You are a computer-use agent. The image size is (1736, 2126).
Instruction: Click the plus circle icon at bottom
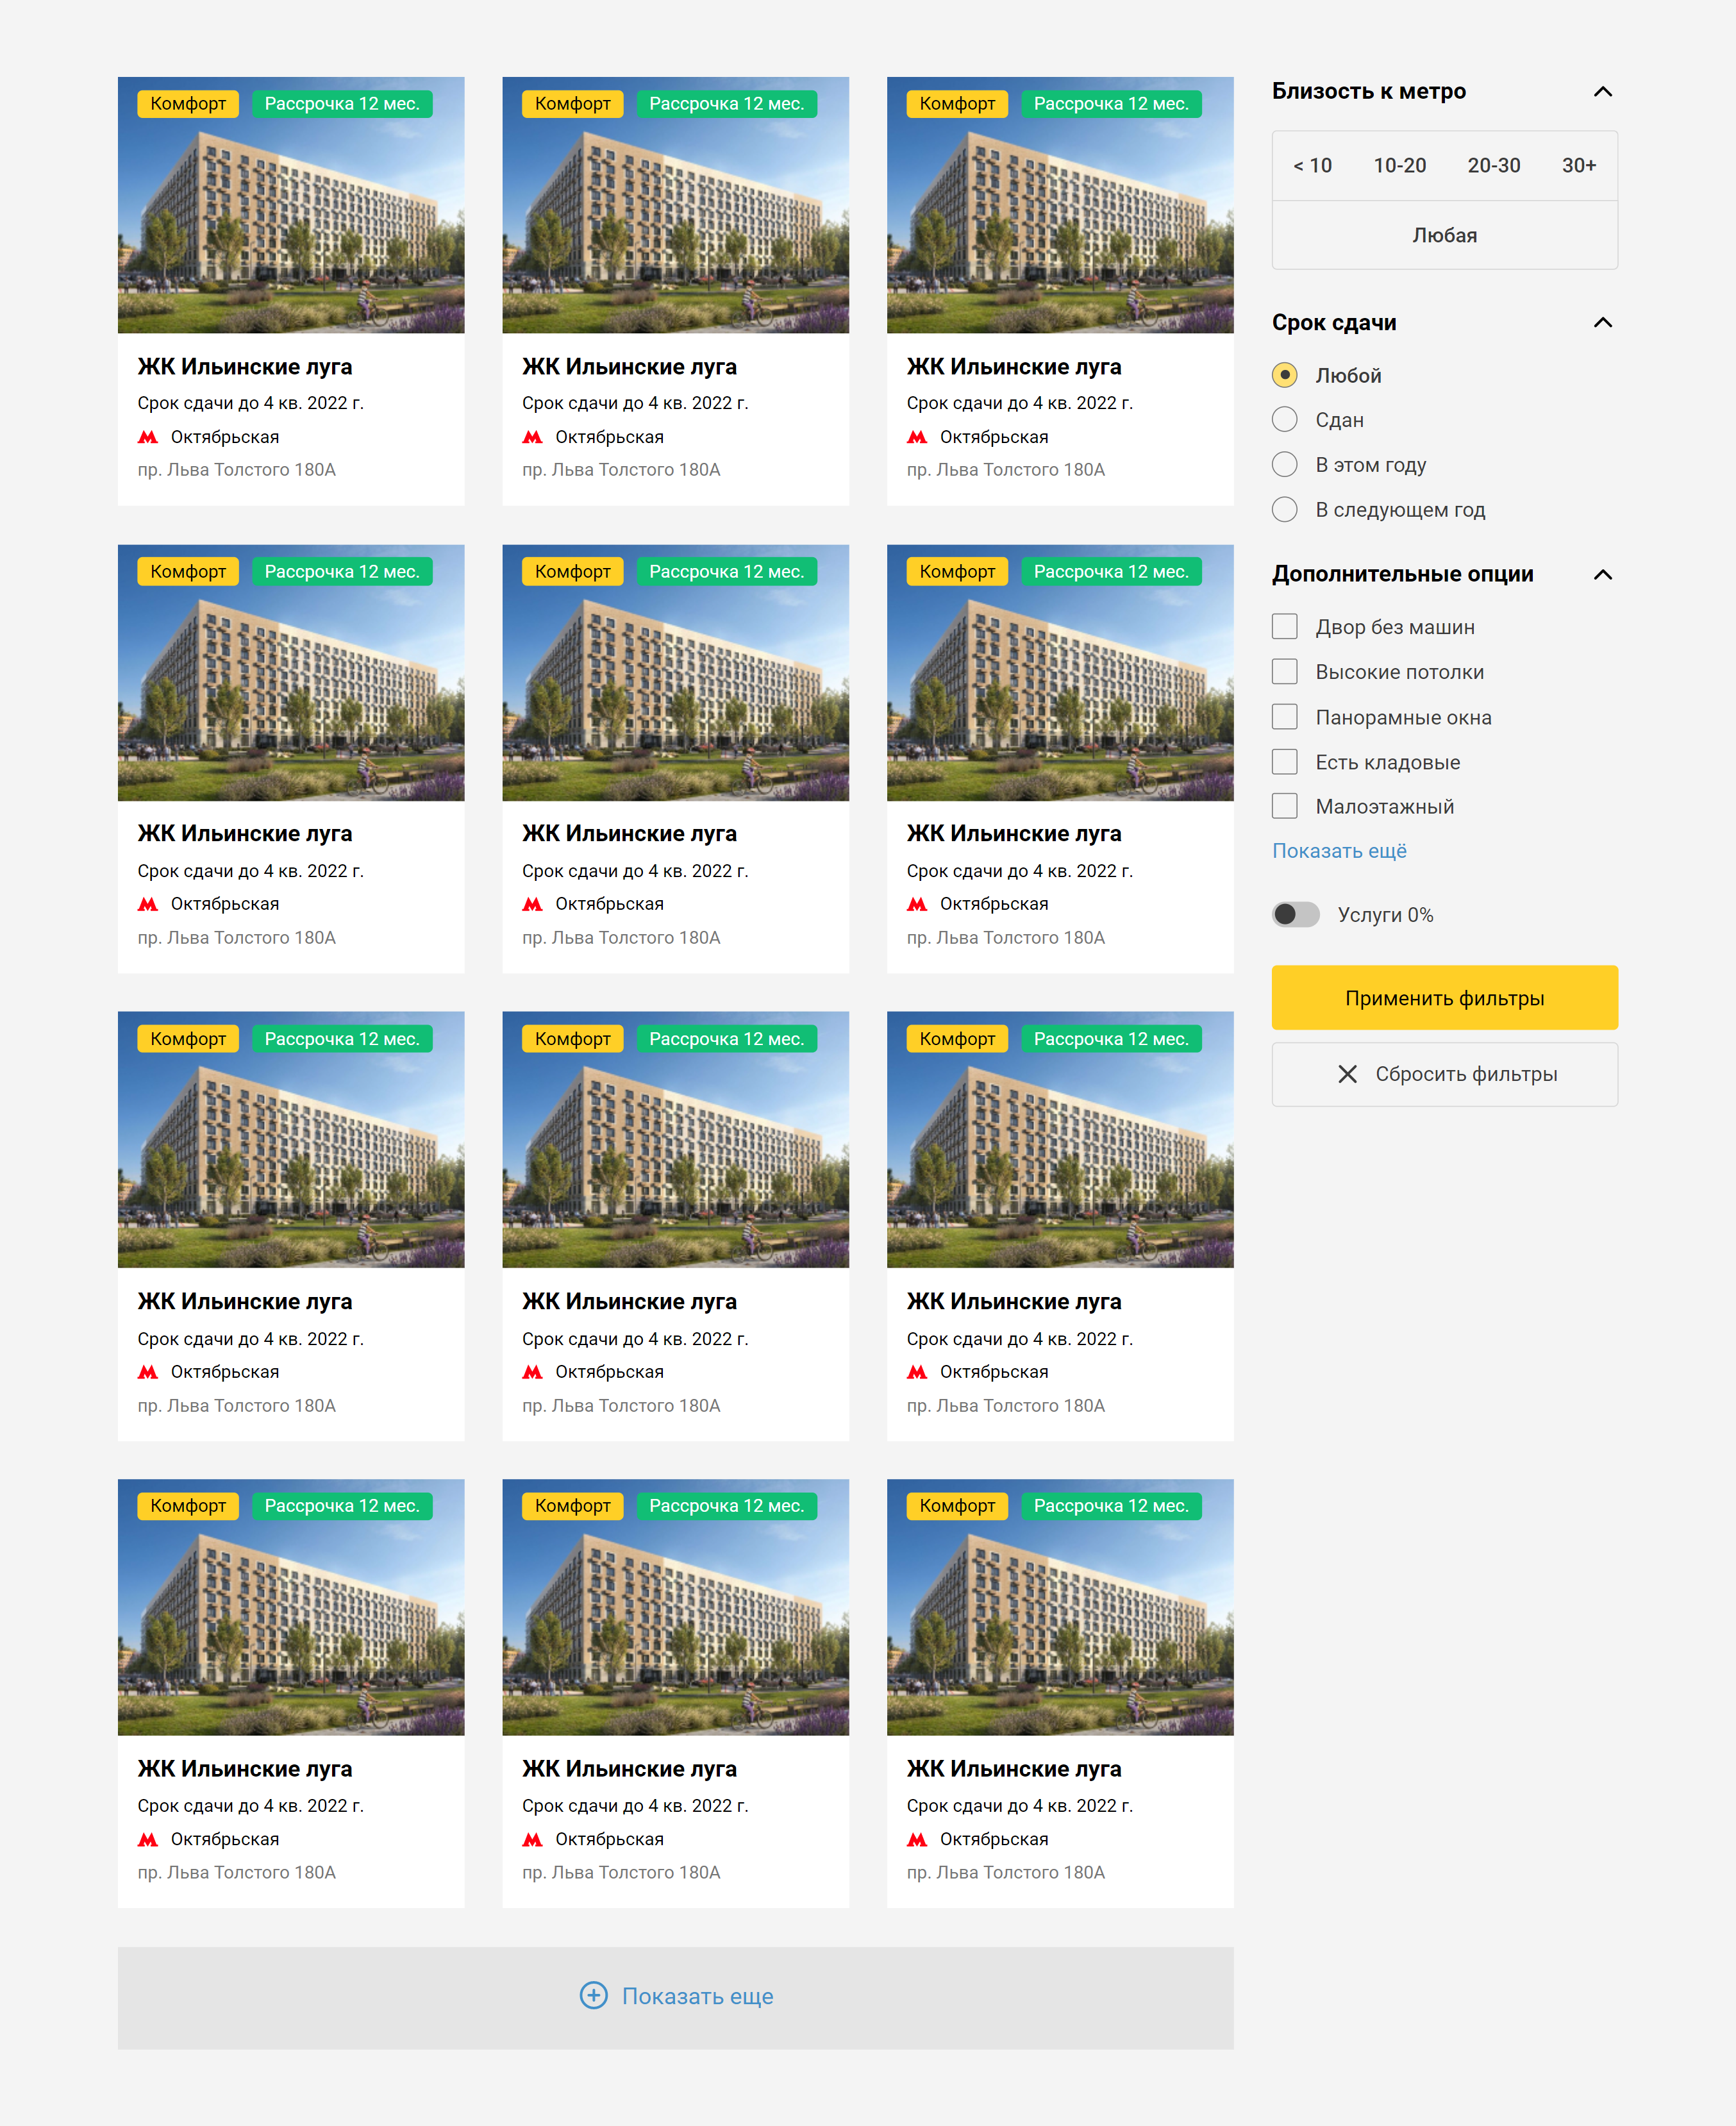pyautogui.click(x=593, y=1996)
